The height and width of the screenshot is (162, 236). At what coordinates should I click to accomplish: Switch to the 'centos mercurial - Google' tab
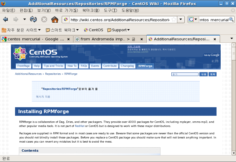tap(36, 39)
